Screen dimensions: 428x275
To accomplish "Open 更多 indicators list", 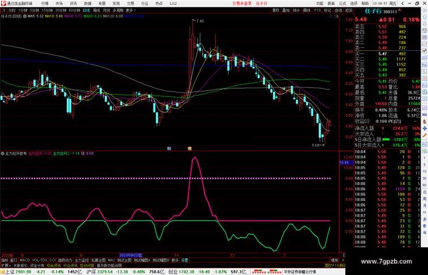I will click(x=175, y=260).
